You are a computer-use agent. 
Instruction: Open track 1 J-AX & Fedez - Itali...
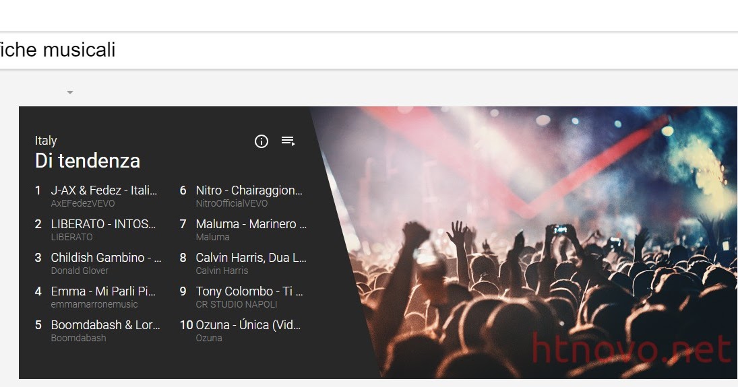coord(104,190)
